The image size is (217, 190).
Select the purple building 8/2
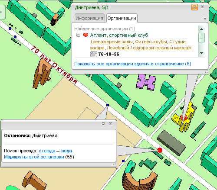pos(146,82)
